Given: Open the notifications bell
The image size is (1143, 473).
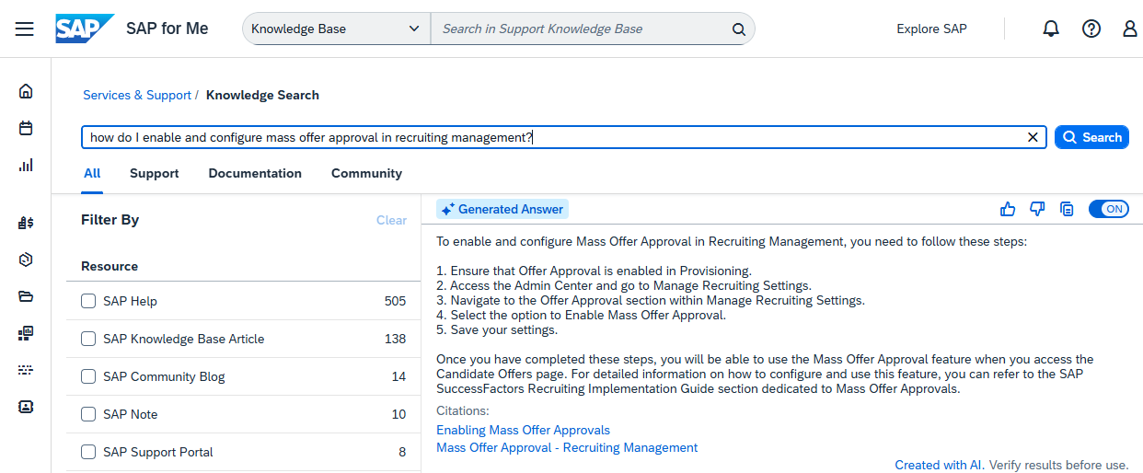Looking at the screenshot, I should (1051, 29).
